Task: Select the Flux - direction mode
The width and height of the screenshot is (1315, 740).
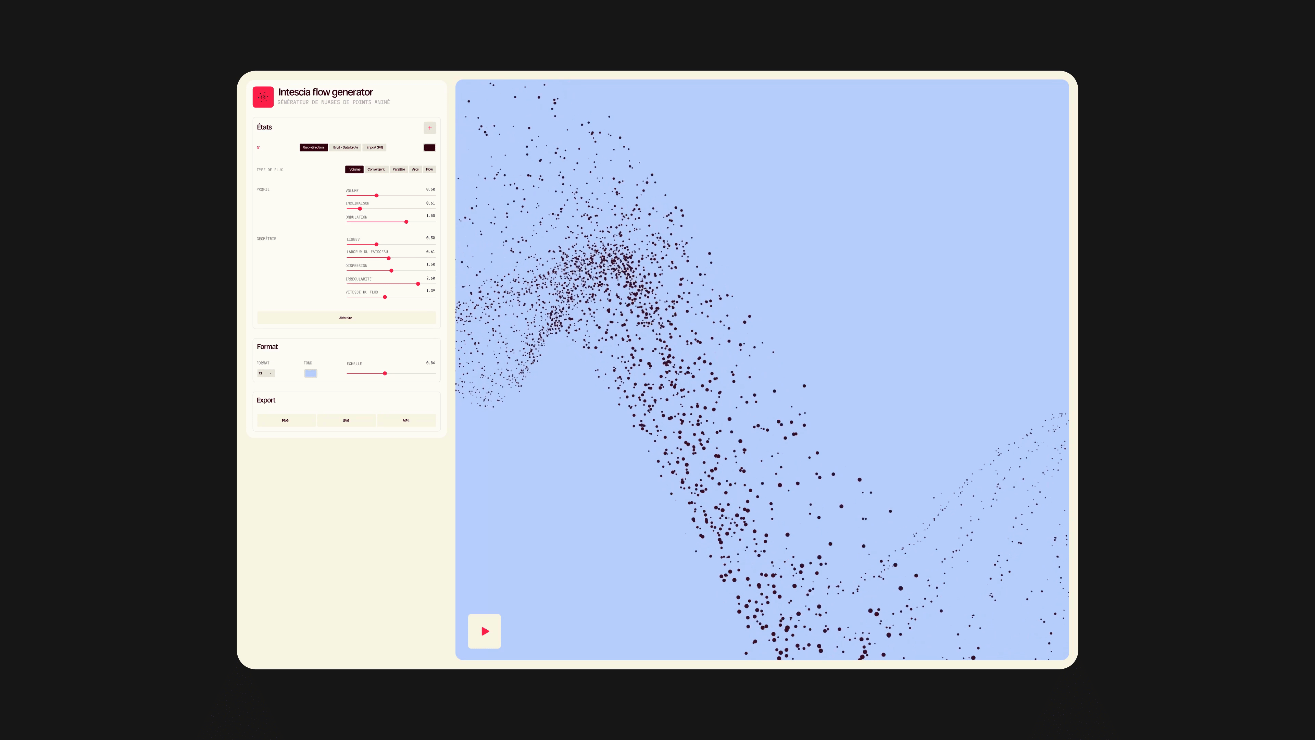Action: (x=313, y=148)
